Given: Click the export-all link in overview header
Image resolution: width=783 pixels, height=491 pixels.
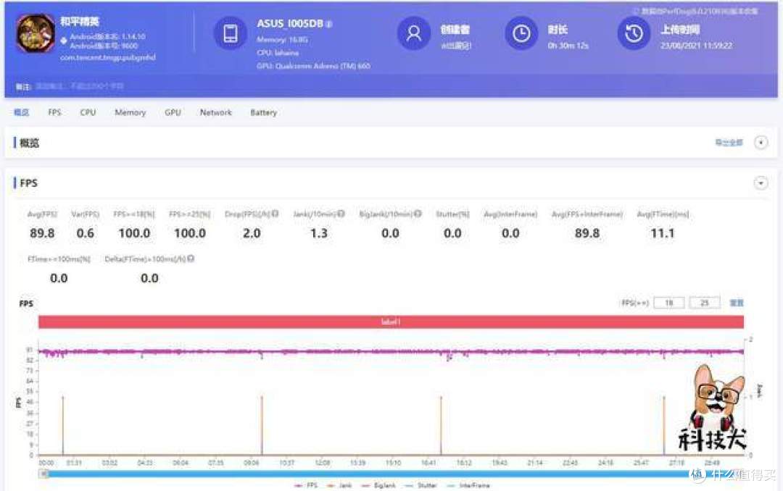Looking at the screenshot, I should (729, 143).
